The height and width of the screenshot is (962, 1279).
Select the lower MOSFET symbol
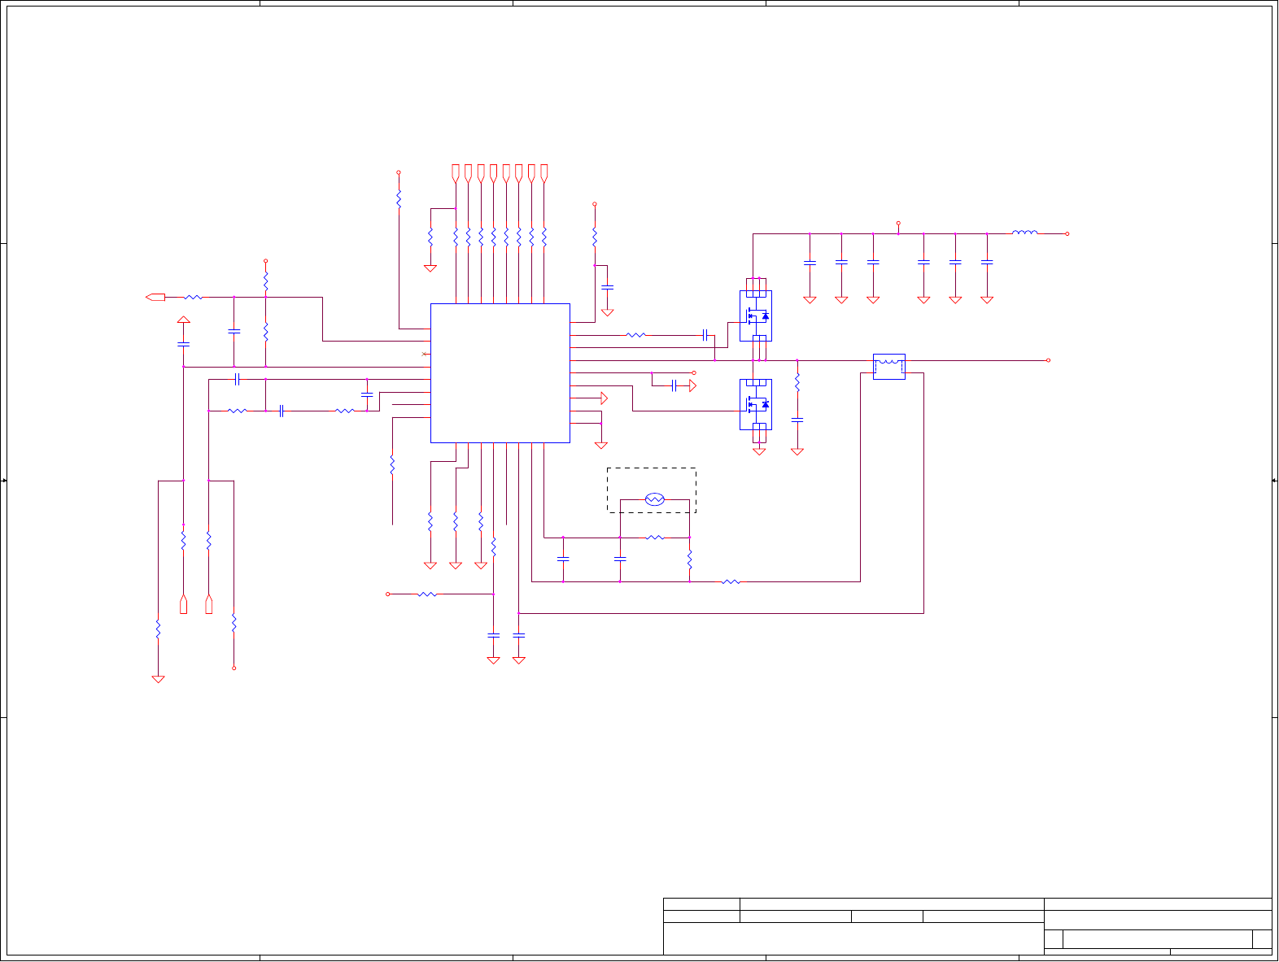(756, 404)
